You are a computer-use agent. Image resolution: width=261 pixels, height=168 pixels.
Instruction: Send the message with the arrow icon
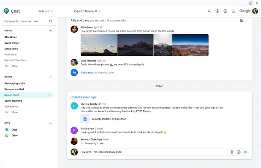coord(245,152)
